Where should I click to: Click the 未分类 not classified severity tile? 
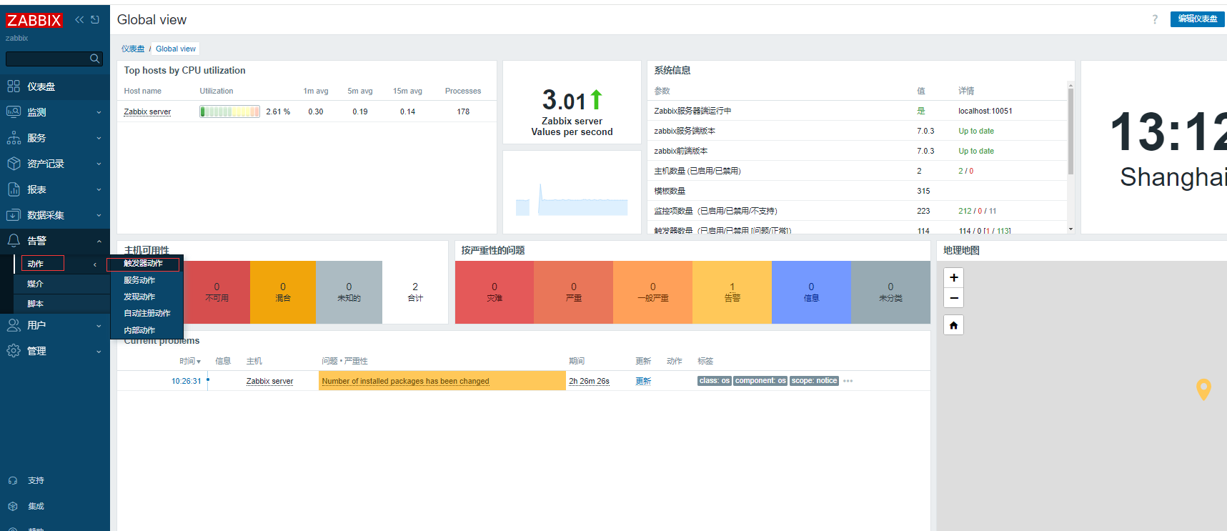pos(890,292)
